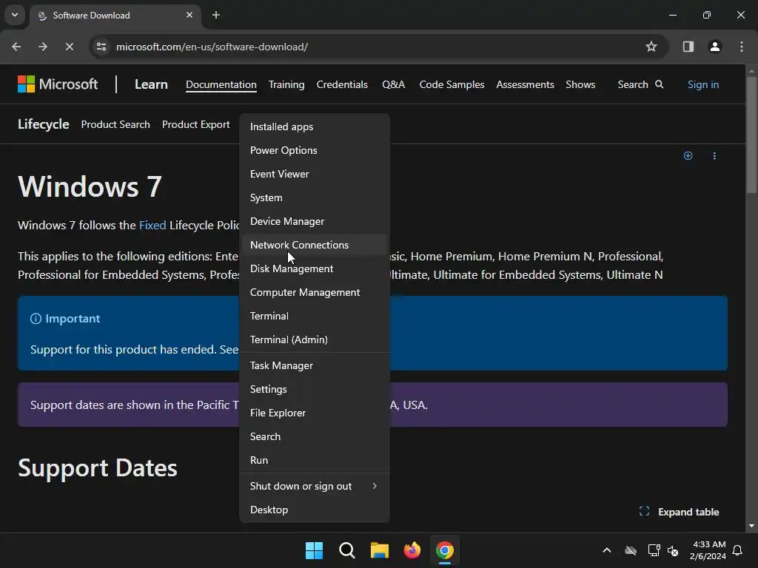Image resolution: width=758 pixels, height=568 pixels.
Task: Open the Lifecycle section link
Action: pos(44,124)
